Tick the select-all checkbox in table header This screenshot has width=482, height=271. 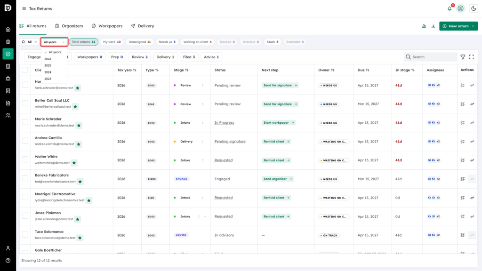pyautogui.click(x=25, y=70)
